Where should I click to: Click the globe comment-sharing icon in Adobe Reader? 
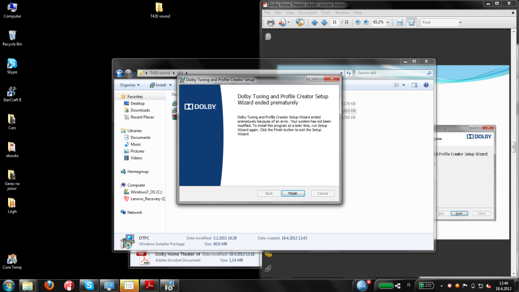click(300, 22)
